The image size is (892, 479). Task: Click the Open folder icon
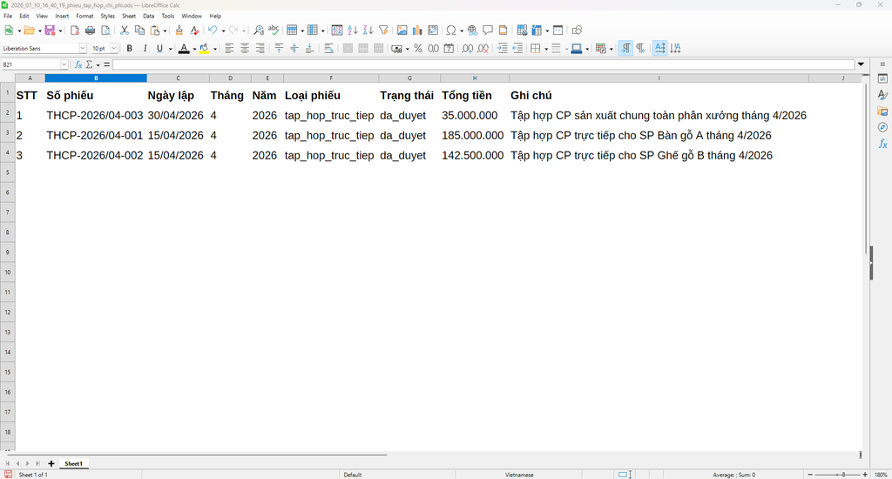click(29, 30)
